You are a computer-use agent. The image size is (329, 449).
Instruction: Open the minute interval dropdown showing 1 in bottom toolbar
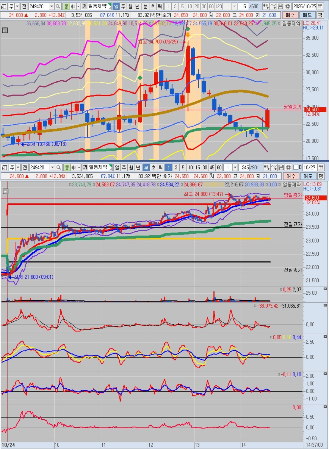click(x=235, y=167)
